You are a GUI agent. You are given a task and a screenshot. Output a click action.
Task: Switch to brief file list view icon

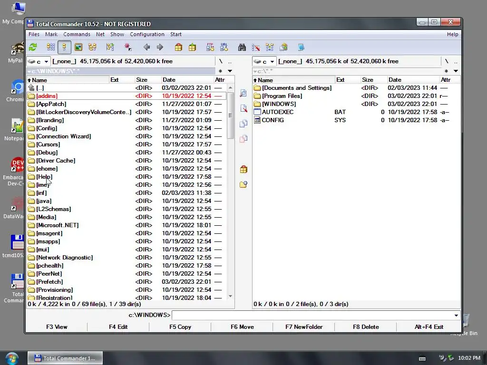[x=50, y=47]
